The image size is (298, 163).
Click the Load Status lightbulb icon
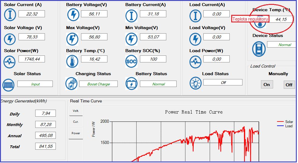195,83
